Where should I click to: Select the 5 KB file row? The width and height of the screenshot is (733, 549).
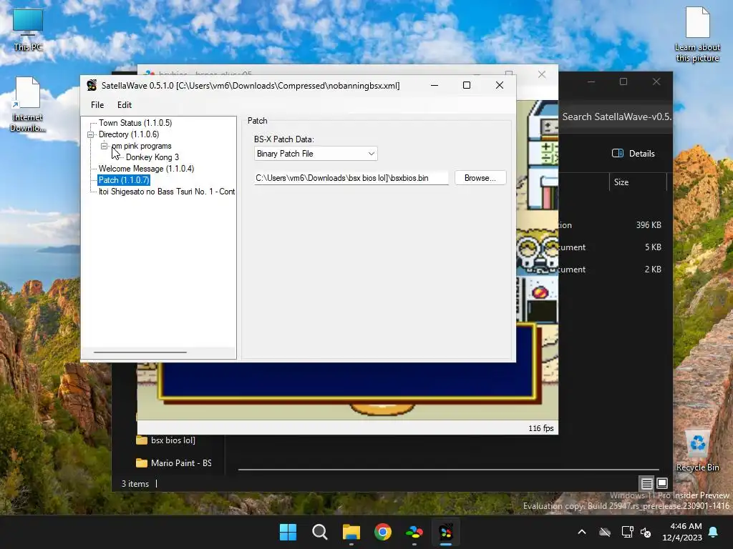pos(615,247)
